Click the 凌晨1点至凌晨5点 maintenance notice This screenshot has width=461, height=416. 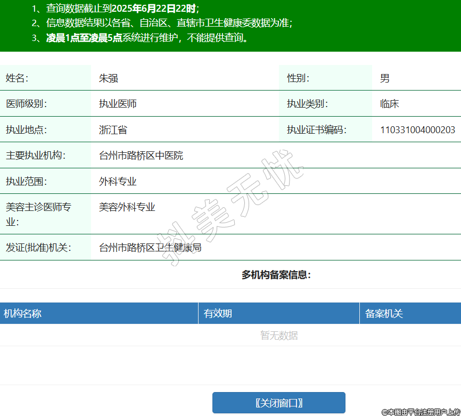pos(84,38)
